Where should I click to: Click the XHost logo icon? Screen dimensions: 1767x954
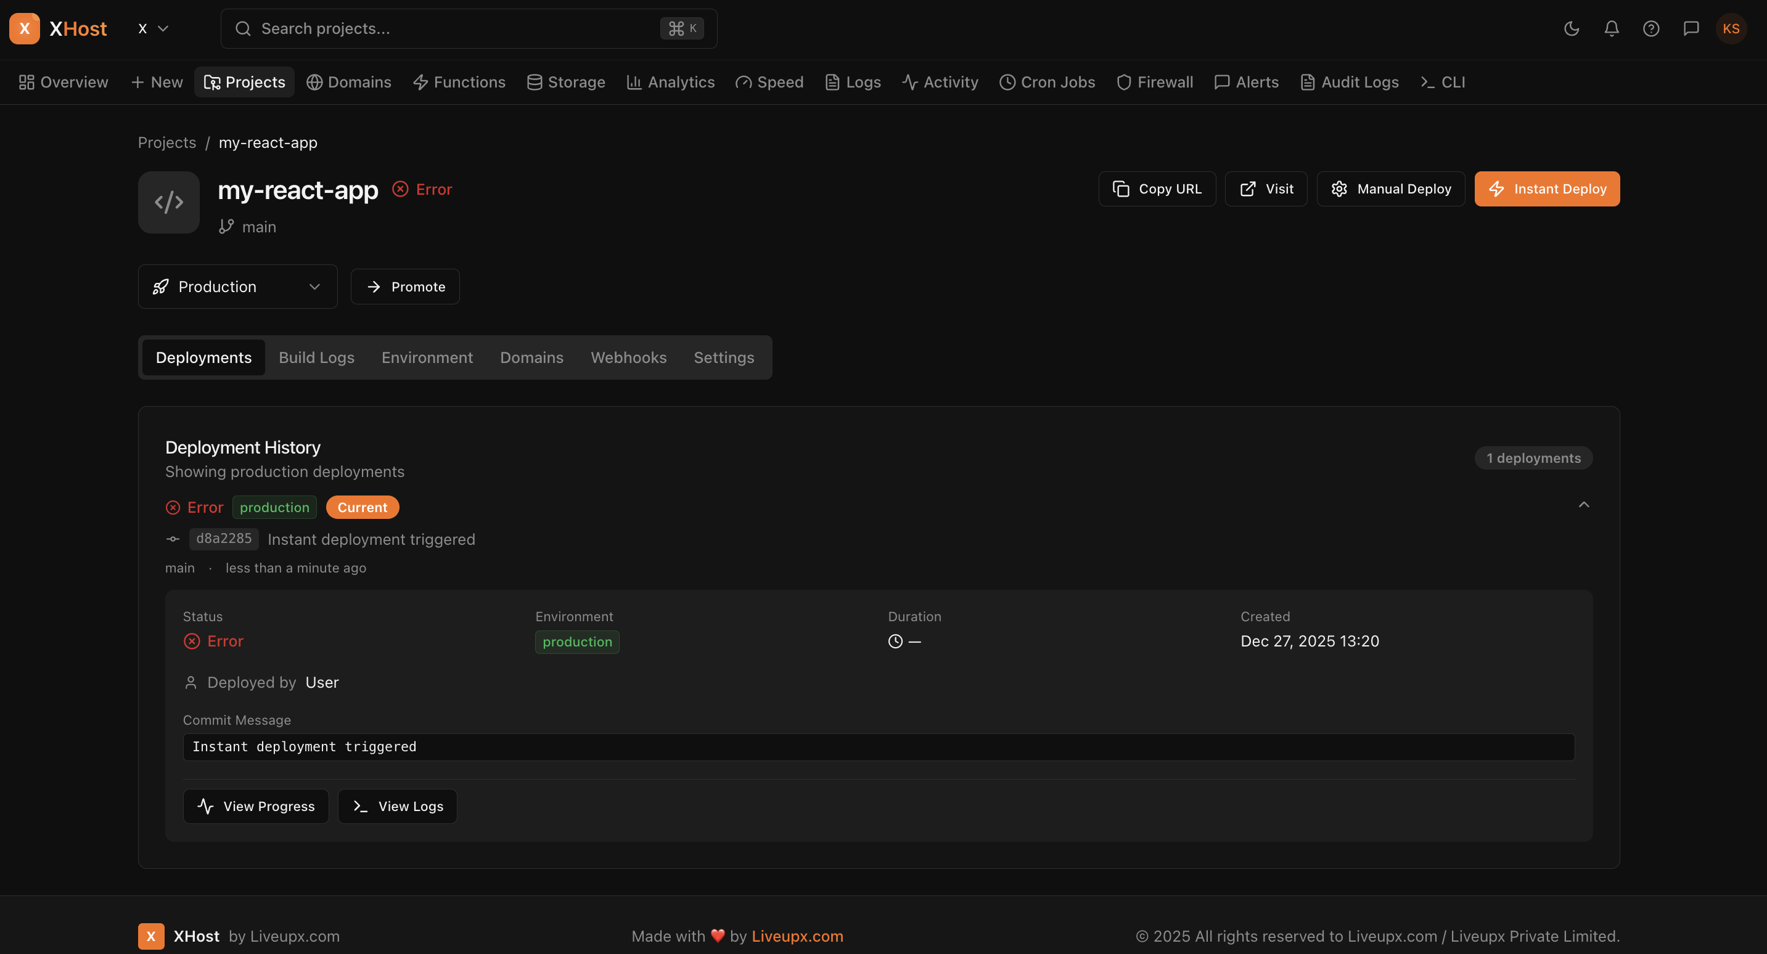(25, 28)
